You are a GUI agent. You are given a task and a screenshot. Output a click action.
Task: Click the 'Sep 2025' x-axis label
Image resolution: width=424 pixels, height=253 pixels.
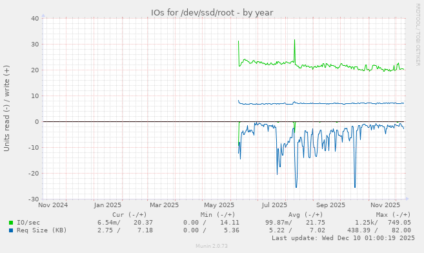pyautogui.click(x=330, y=205)
